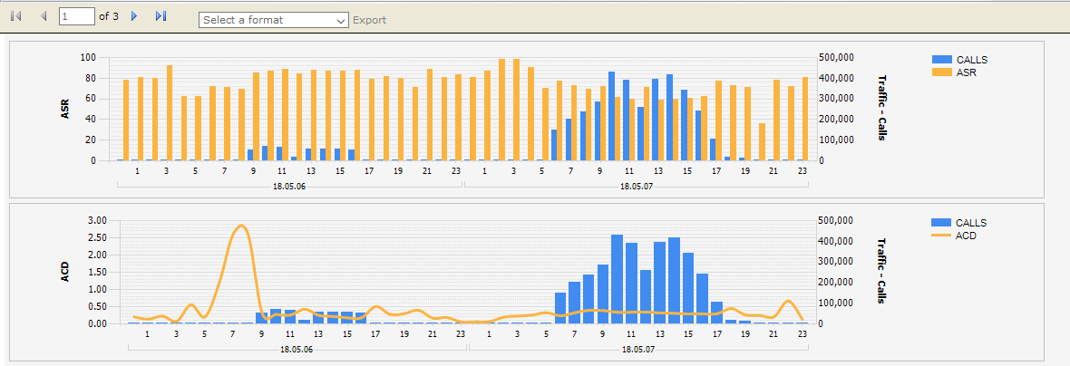The height and width of the screenshot is (366, 1070).
Task: Go to the next report page
Action: click(x=134, y=17)
